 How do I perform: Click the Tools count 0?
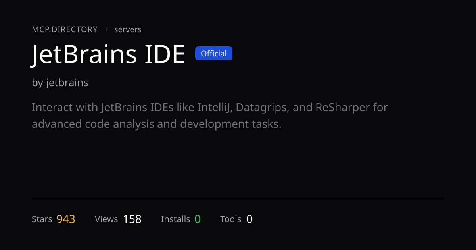pos(249,219)
